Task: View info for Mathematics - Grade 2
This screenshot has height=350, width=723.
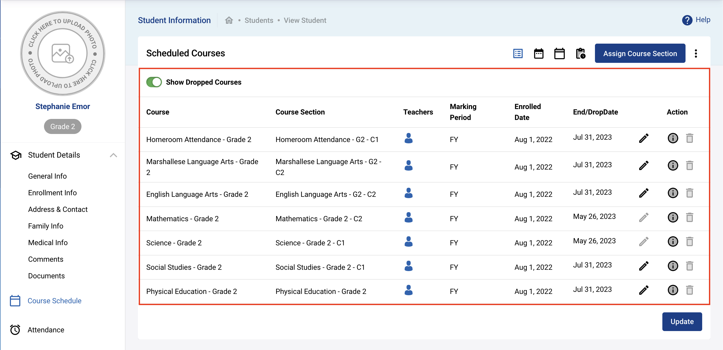Action: pyautogui.click(x=673, y=217)
